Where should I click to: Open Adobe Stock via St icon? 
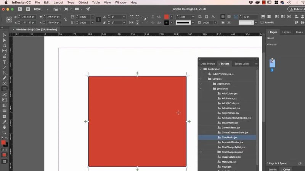pos(28,9)
